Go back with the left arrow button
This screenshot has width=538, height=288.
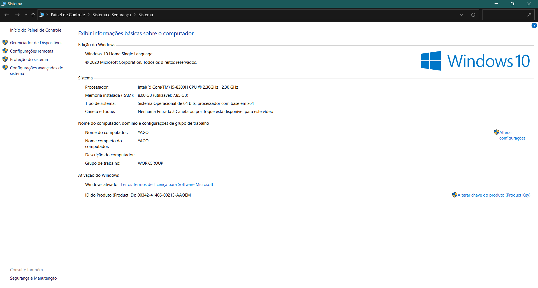pyautogui.click(x=7, y=15)
